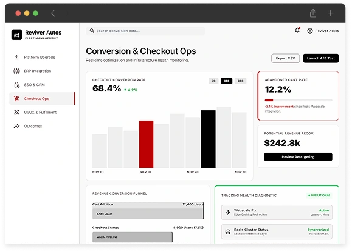
Task: Click the Export CSV button
Action: coord(285,58)
